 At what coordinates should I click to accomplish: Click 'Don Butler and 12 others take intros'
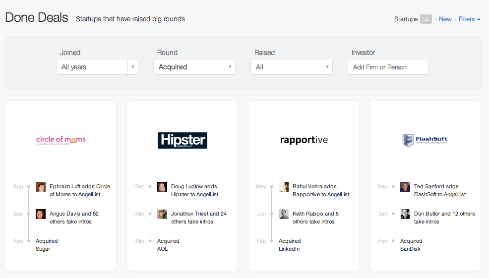[x=444, y=218]
